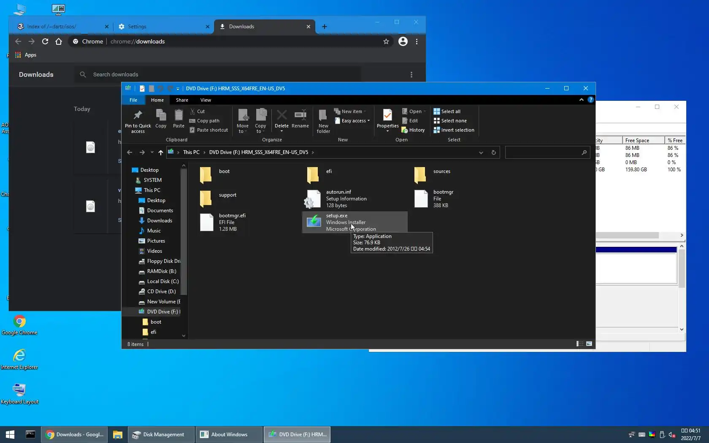The width and height of the screenshot is (709, 443).
Task: Click the Apps shortcut in Chrome's bookmarks bar
Action: click(26, 55)
